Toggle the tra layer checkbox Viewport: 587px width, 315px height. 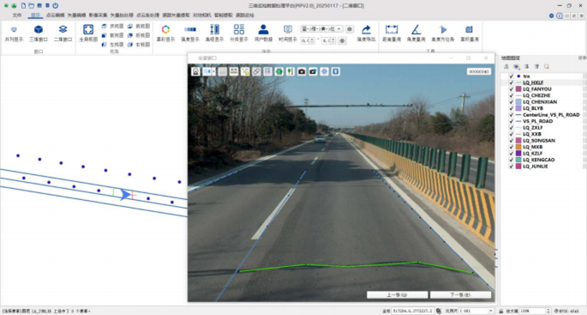tap(511, 76)
